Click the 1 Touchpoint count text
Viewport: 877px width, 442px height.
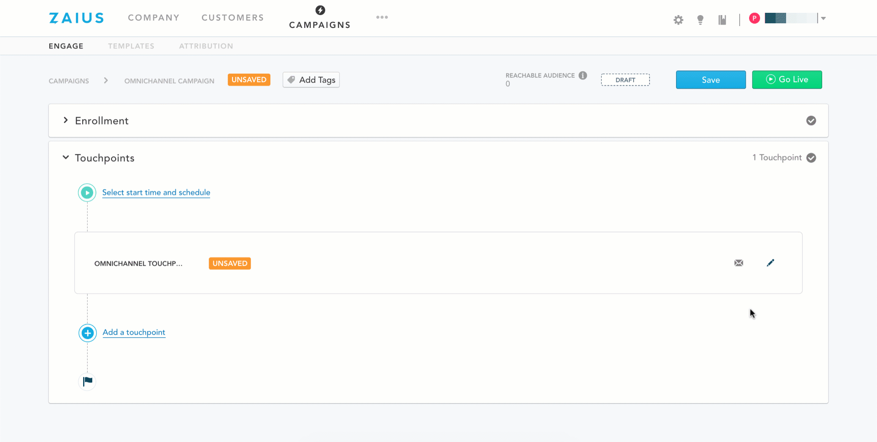[777, 158]
